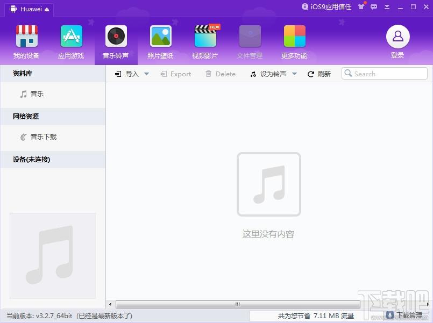Click the Delete button
Image resolution: width=433 pixels, height=323 pixels.
click(221, 74)
